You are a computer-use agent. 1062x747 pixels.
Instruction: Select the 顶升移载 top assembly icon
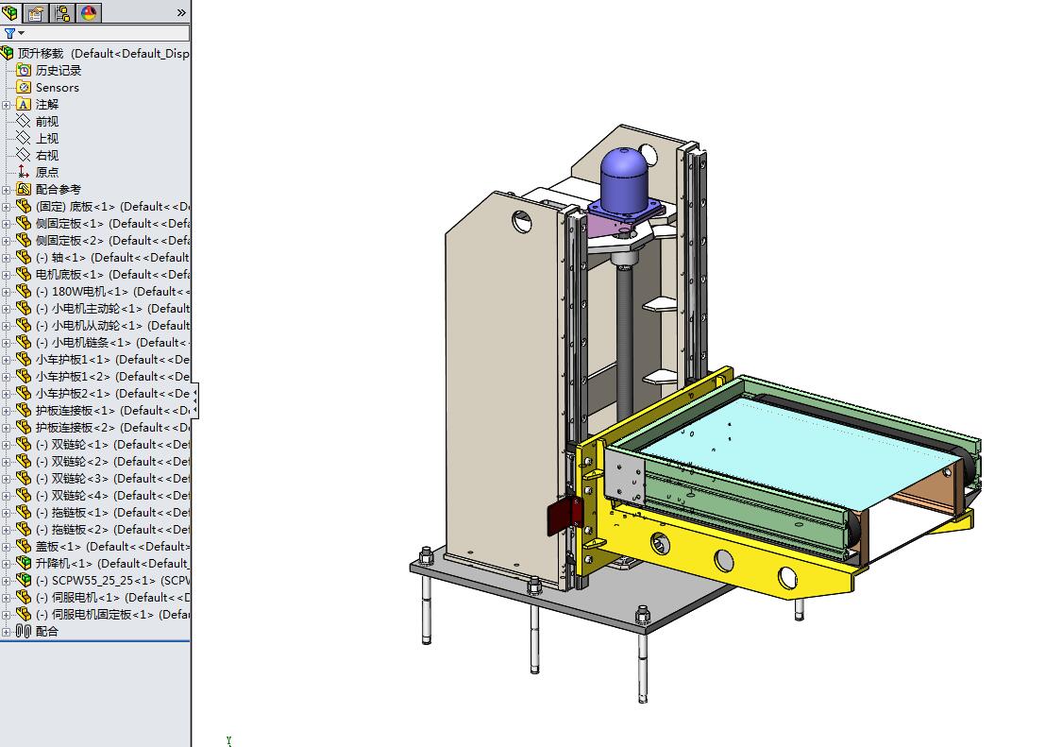8,53
